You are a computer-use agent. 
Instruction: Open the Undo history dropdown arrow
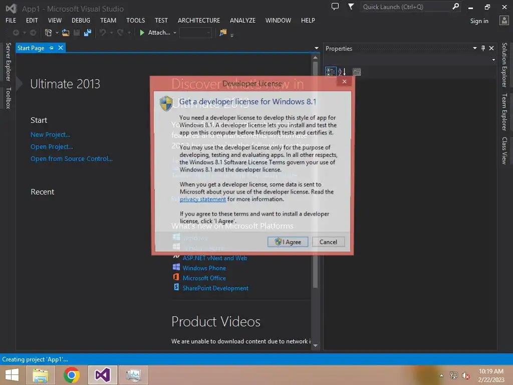pyautogui.click(x=111, y=33)
